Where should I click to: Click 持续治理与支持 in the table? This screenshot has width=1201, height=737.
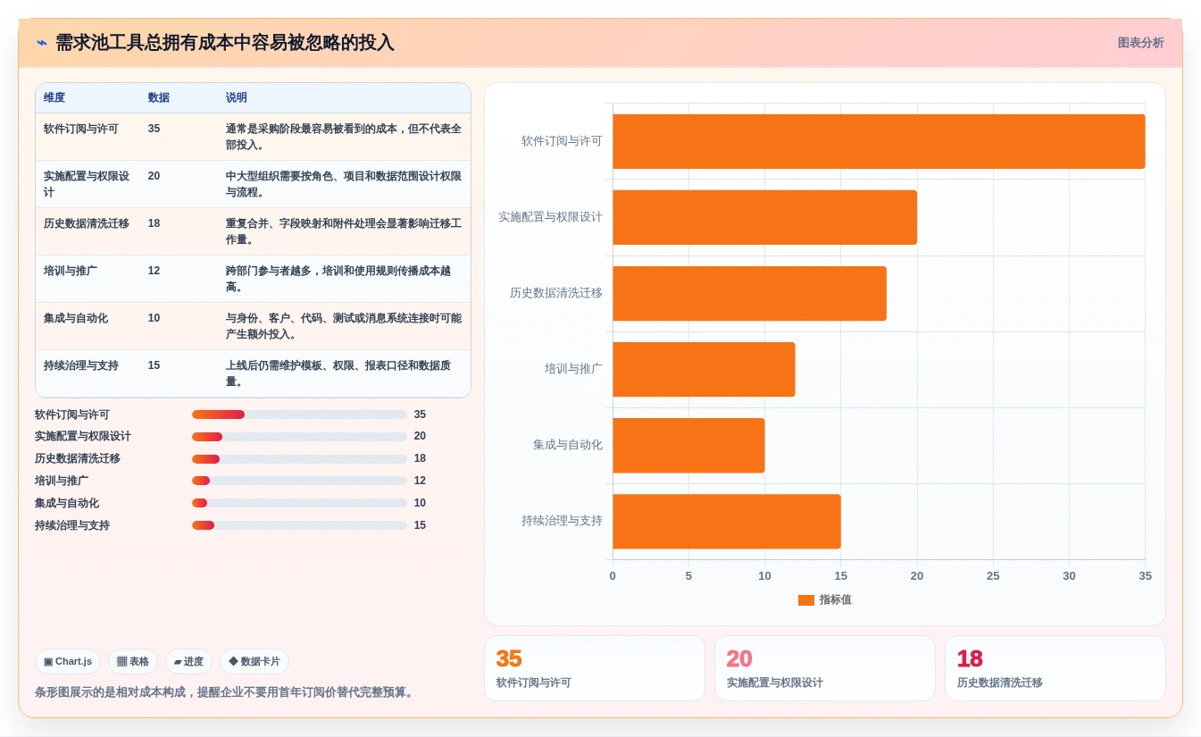point(81,365)
